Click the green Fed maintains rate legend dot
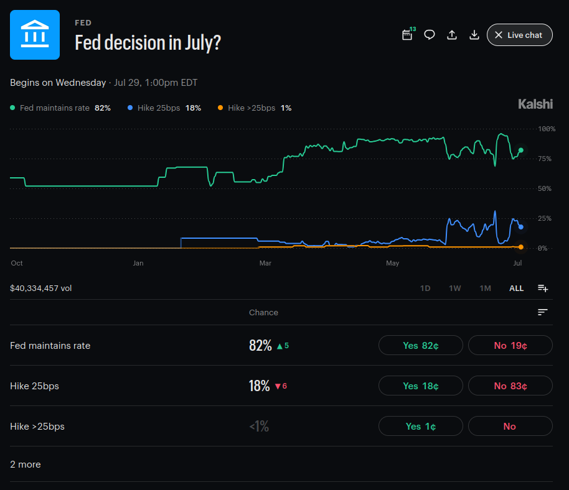This screenshot has height=490, width=569. click(x=12, y=108)
